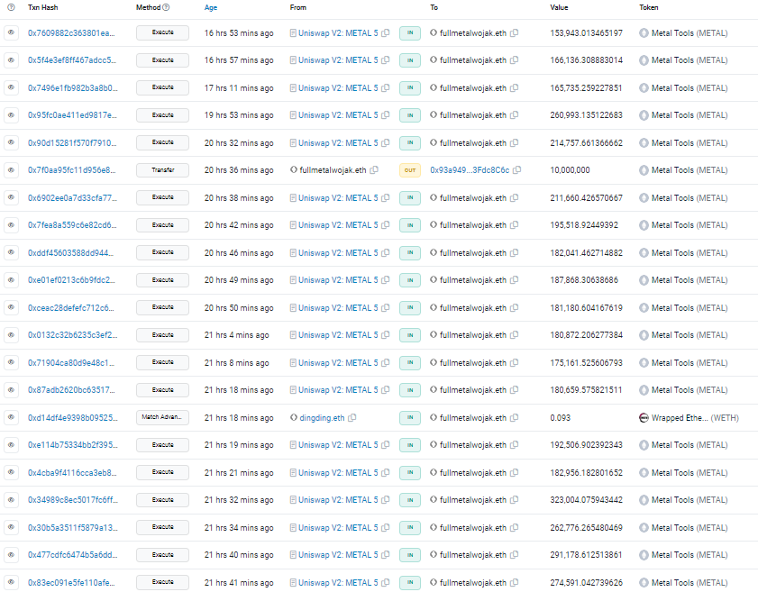
Task: Click the Value column header
Action: coord(559,7)
